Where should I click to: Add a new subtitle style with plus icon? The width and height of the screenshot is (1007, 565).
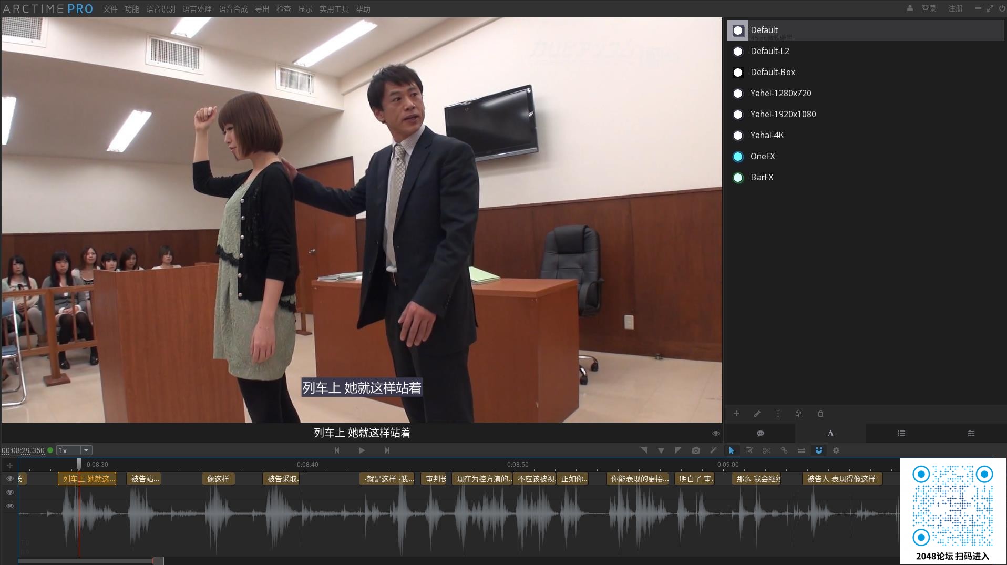tap(736, 414)
